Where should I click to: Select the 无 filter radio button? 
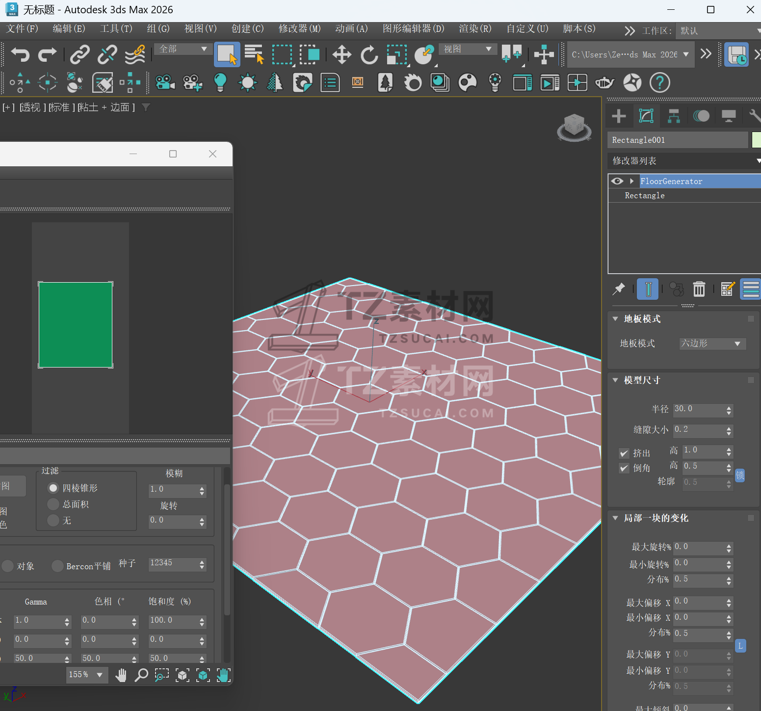click(x=53, y=520)
